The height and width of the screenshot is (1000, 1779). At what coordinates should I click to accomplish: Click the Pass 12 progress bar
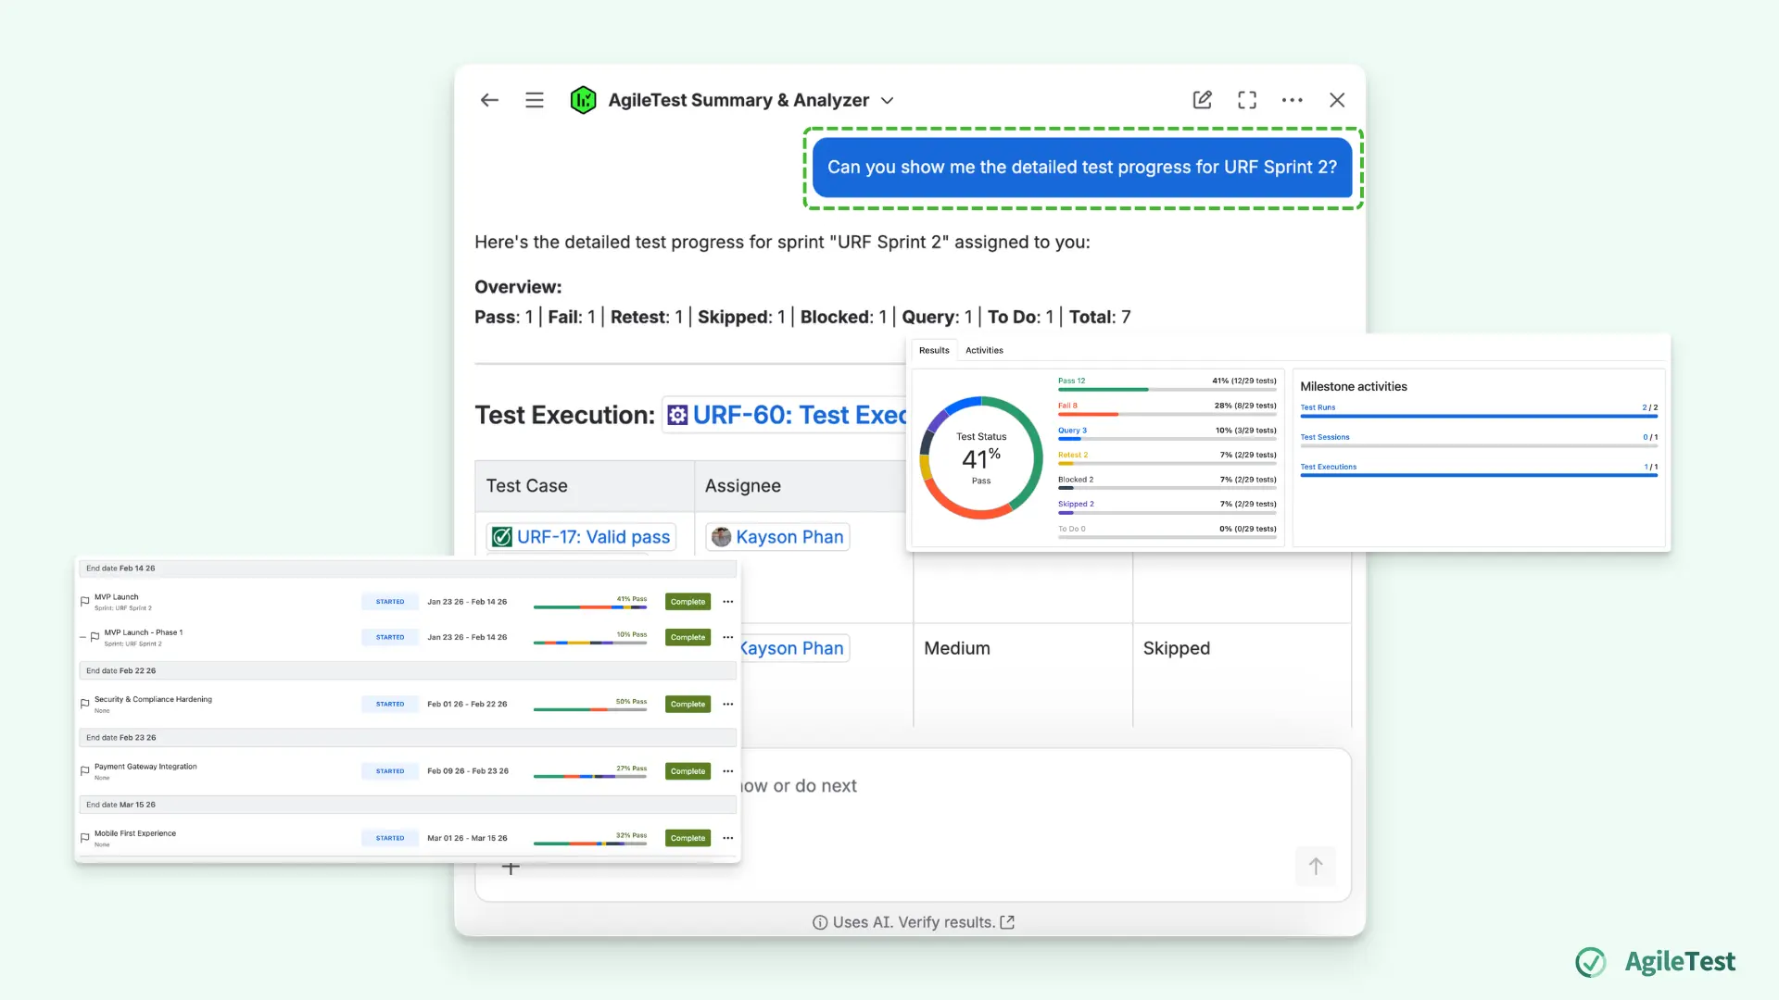point(1167,390)
